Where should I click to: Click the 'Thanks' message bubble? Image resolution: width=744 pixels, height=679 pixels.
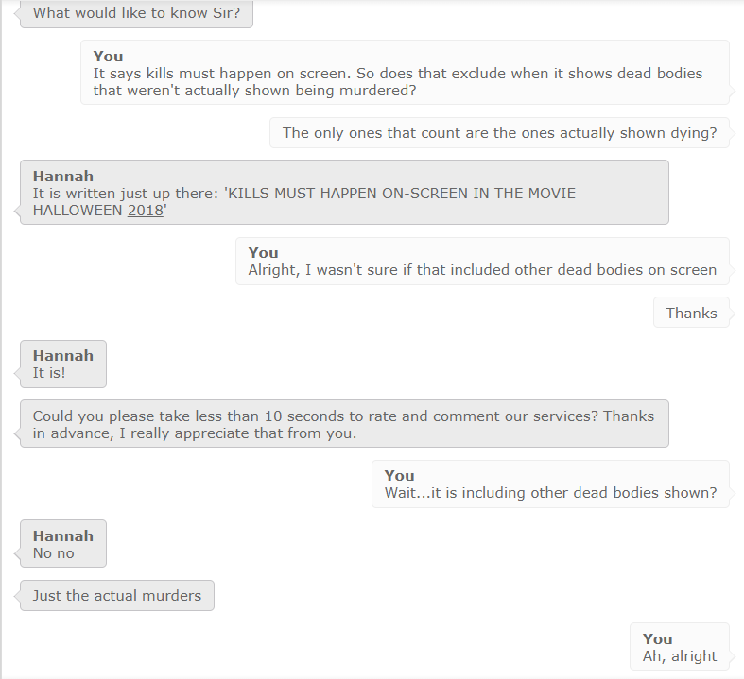691,313
